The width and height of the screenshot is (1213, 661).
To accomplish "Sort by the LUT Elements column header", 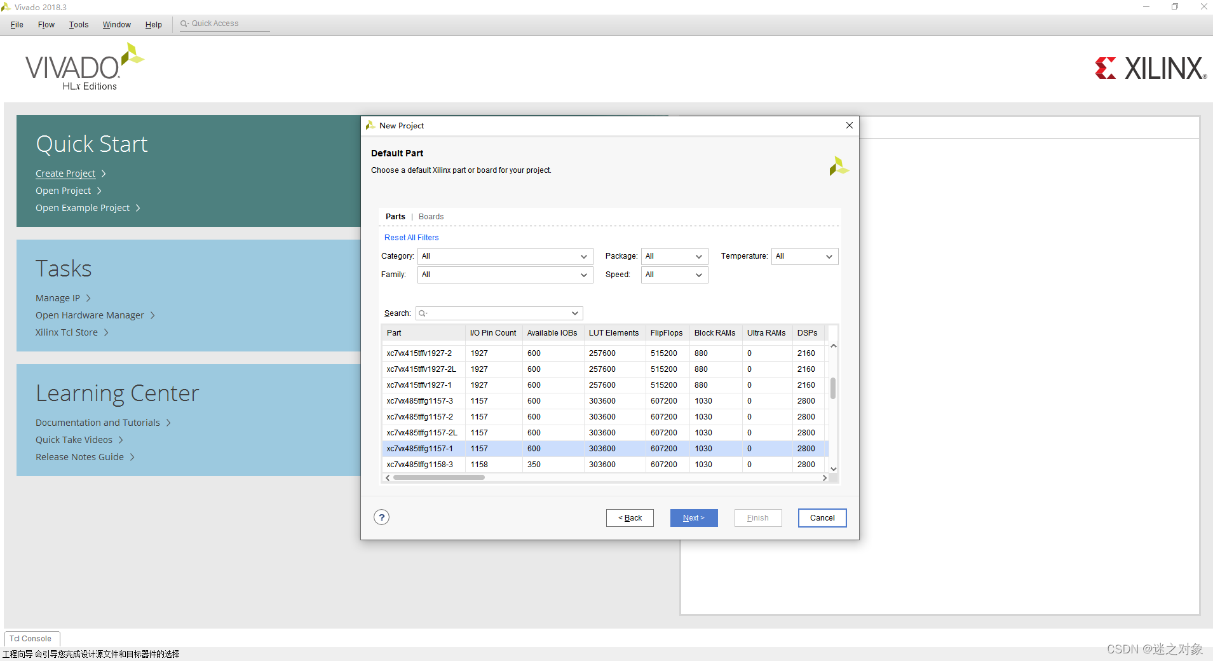I will tap(614, 333).
